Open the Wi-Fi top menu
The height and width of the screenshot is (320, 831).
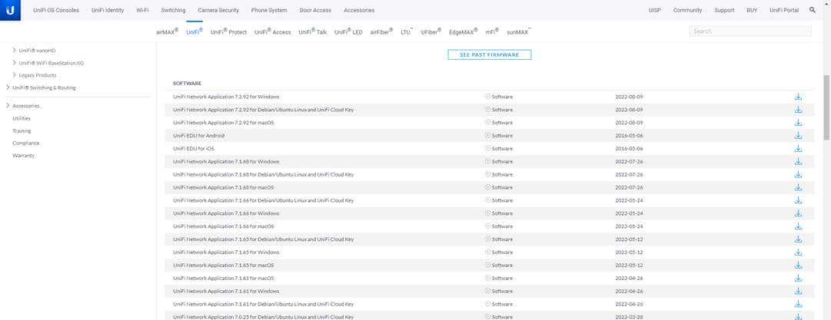[142, 10]
